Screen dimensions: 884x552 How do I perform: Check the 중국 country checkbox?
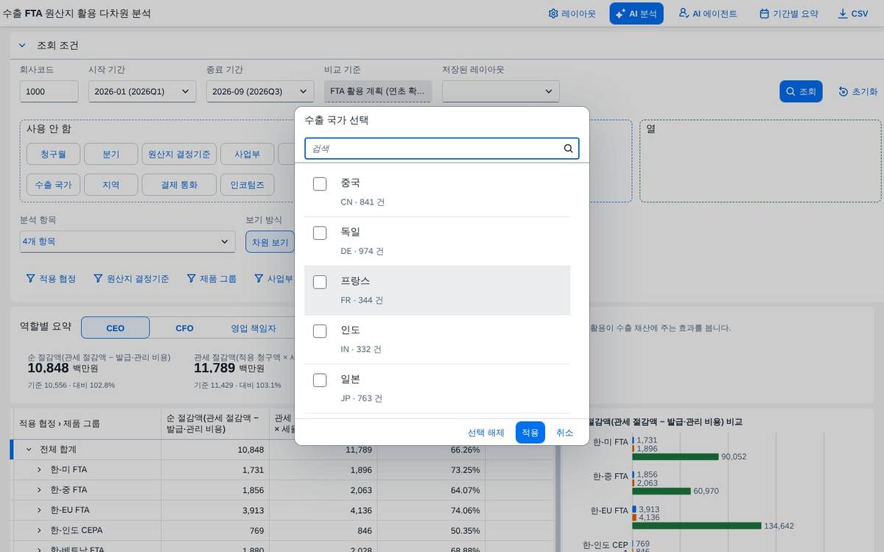(320, 184)
